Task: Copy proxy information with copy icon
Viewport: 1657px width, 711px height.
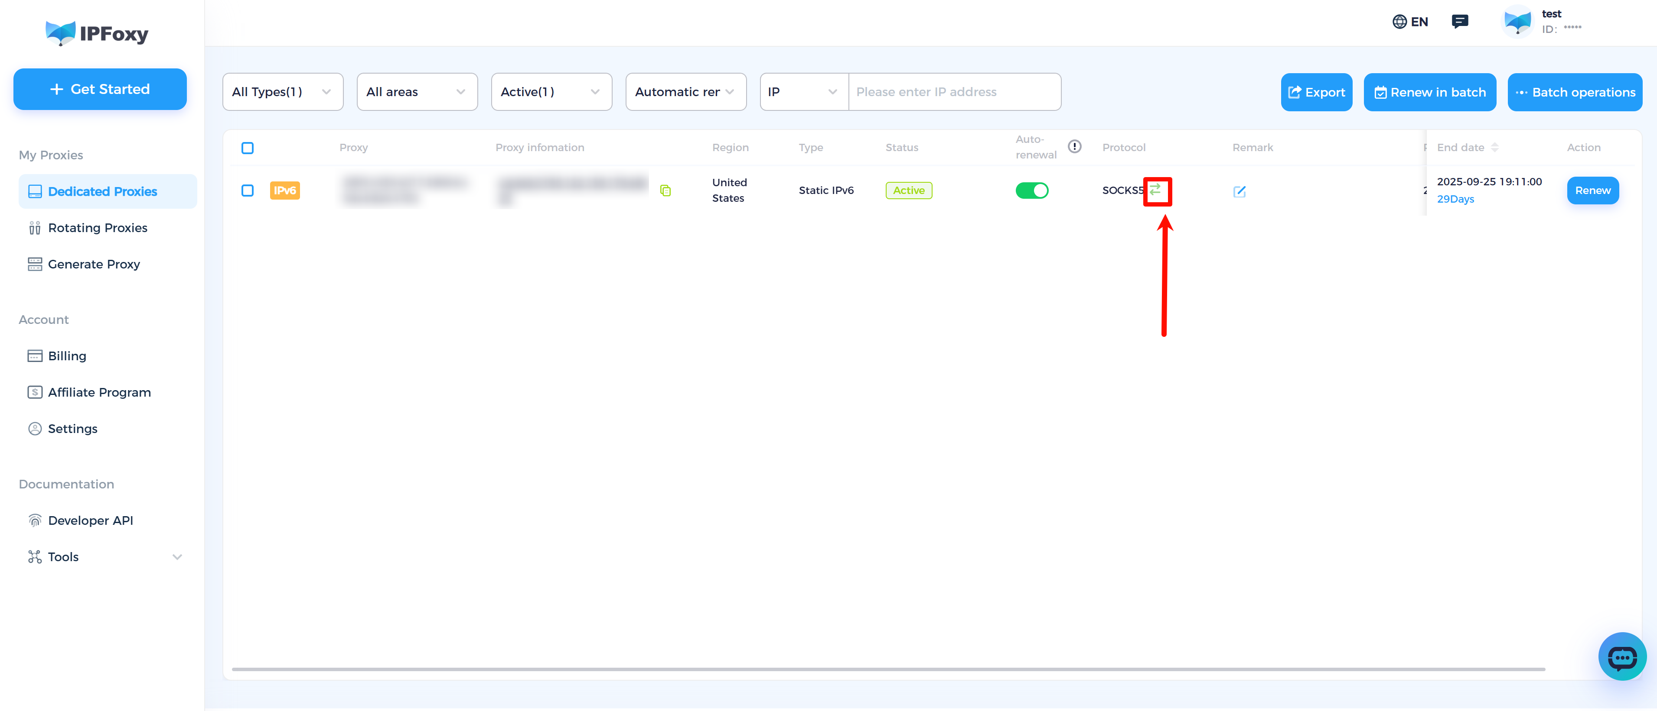Action: point(666,191)
